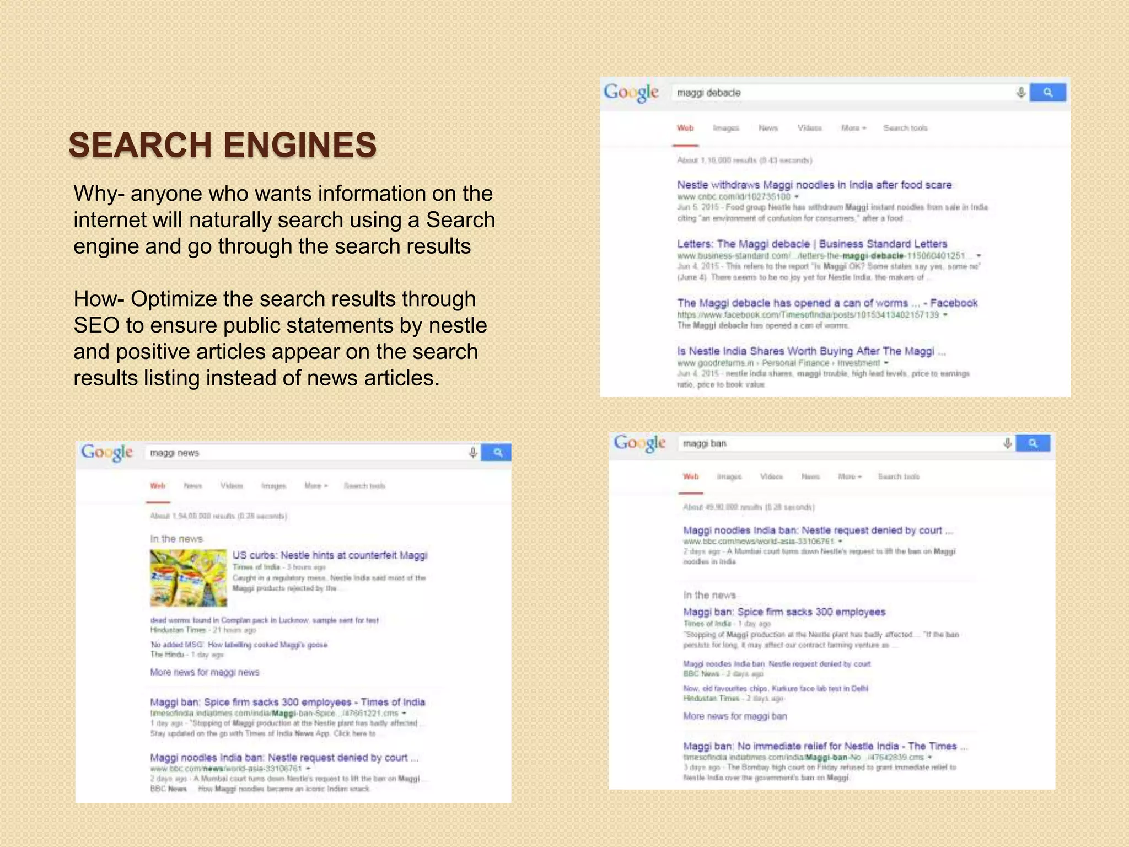
Task: Expand More menu in maggi ban results
Action: (850, 476)
